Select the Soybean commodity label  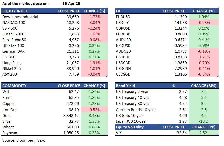[10, 133]
